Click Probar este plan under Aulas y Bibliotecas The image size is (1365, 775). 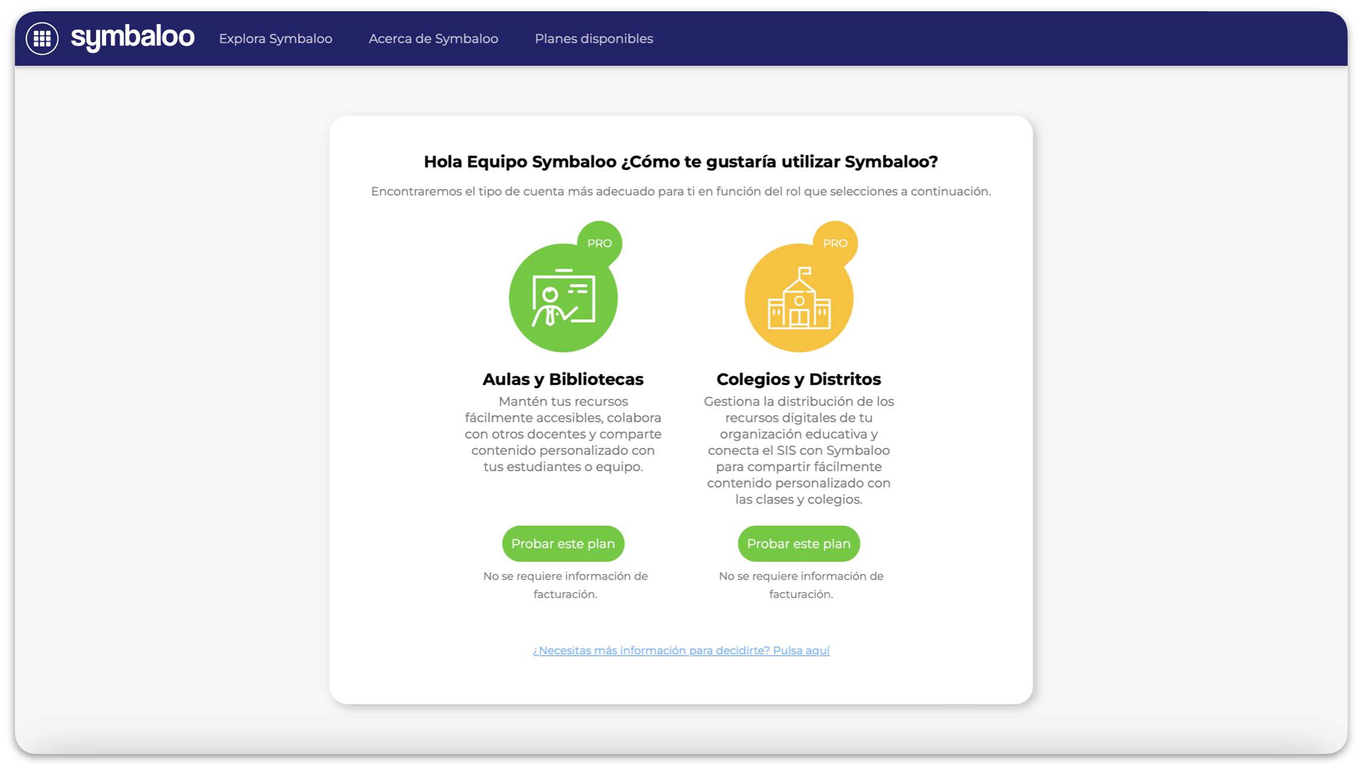[563, 544]
